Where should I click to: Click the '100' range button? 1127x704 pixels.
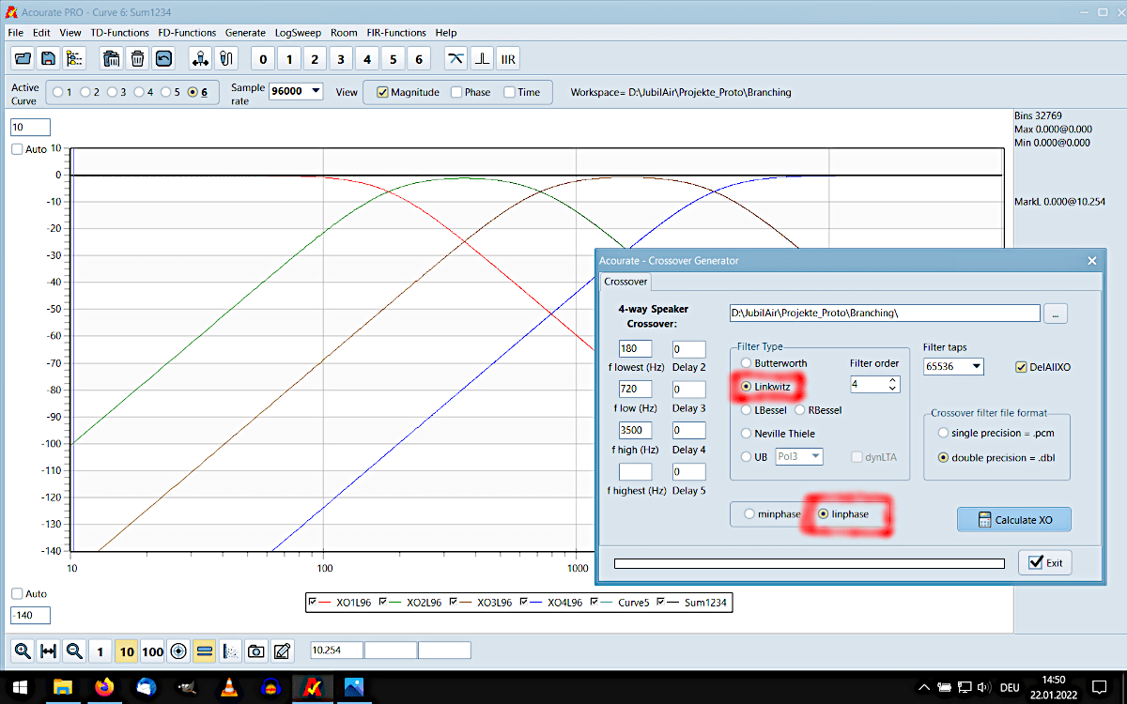[153, 650]
